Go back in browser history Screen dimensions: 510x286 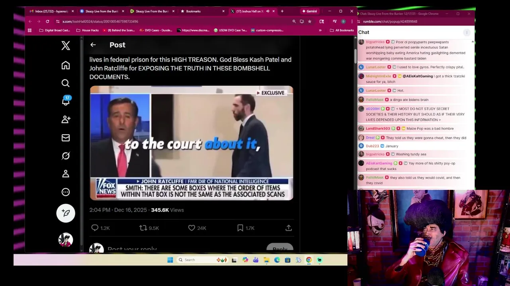[x=30, y=21]
